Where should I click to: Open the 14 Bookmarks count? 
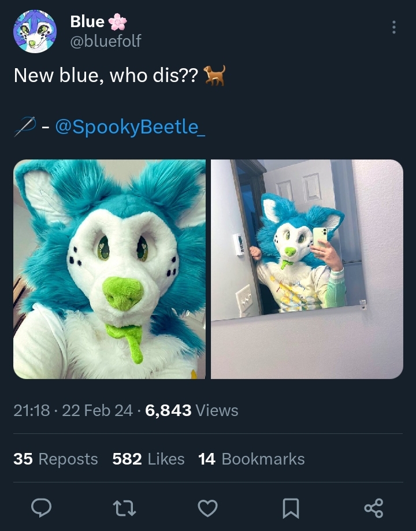[251, 459]
